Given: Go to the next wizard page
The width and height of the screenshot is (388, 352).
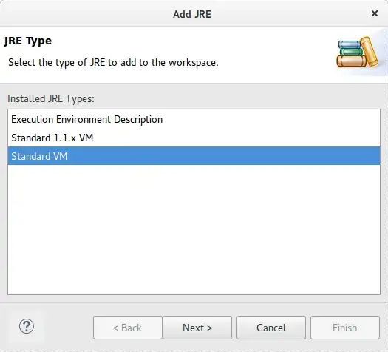Looking at the screenshot, I should pyautogui.click(x=197, y=328).
